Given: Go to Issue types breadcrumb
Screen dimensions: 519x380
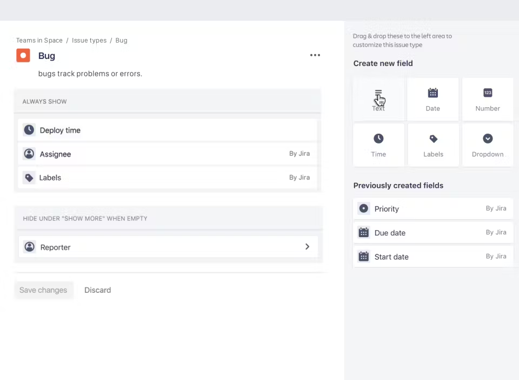Looking at the screenshot, I should [x=89, y=41].
